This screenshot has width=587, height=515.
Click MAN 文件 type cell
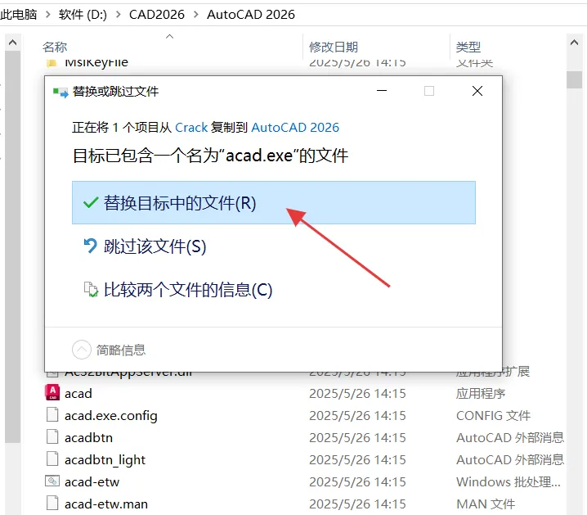486,504
